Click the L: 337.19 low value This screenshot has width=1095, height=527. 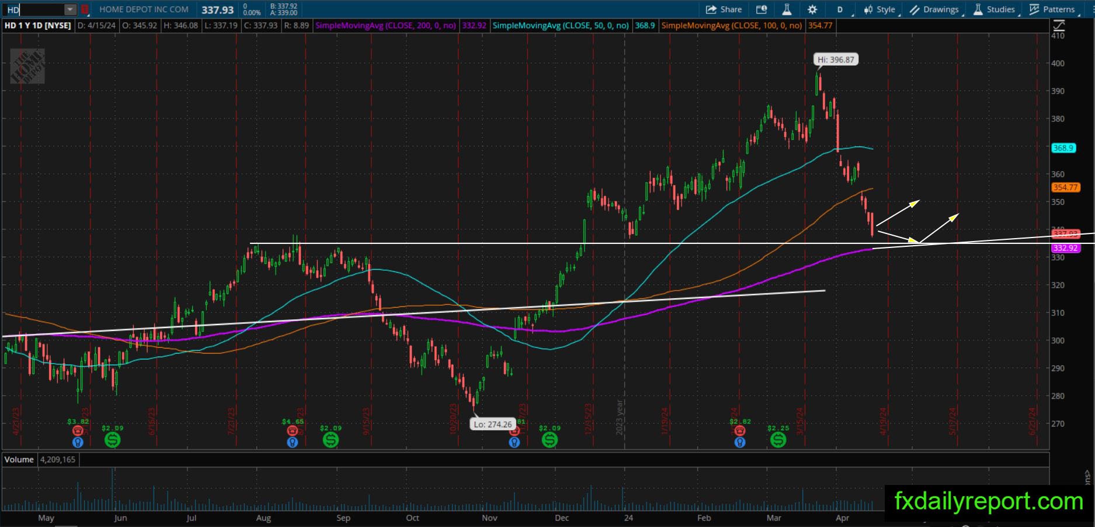(220, 26)
